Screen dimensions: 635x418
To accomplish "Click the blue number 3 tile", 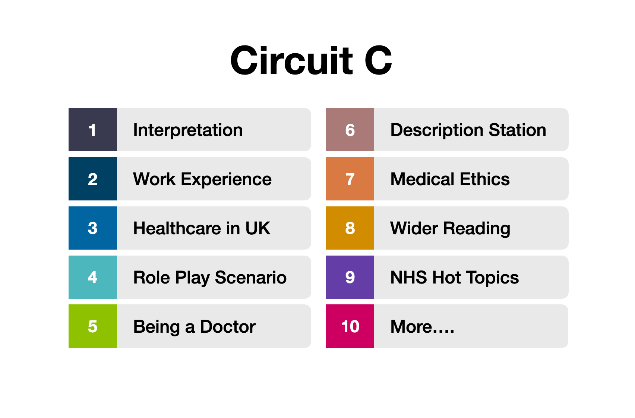I will pyautogui.click(x=93, y=228).
